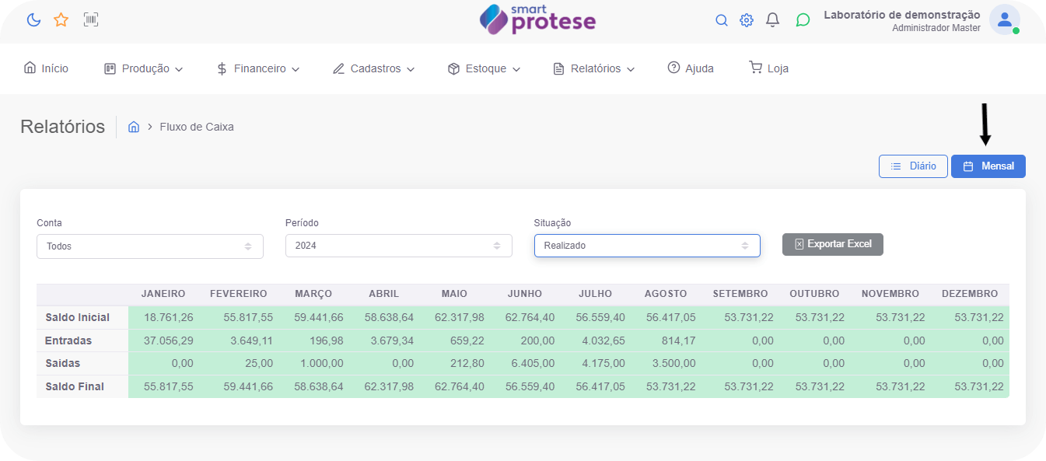Open the notifications bell
The height and width of the screenshot is (461, 1046).
pyautogui.click(x=772, y=20)
